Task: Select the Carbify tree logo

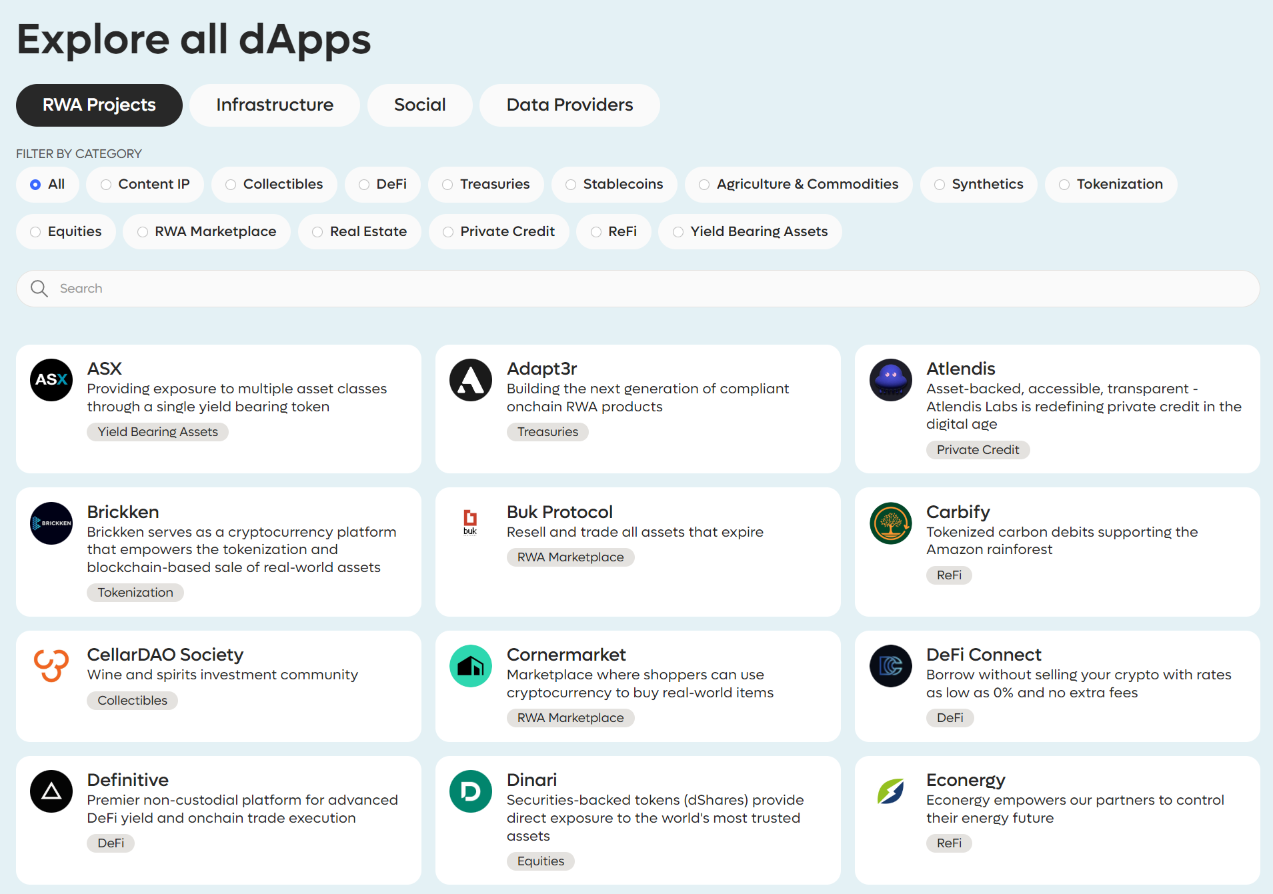Action: tap(890, 523)
